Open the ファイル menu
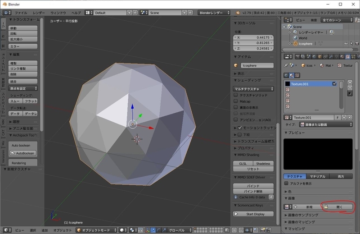The height and width of the screenshot is (234, 360). click(21, 13)
